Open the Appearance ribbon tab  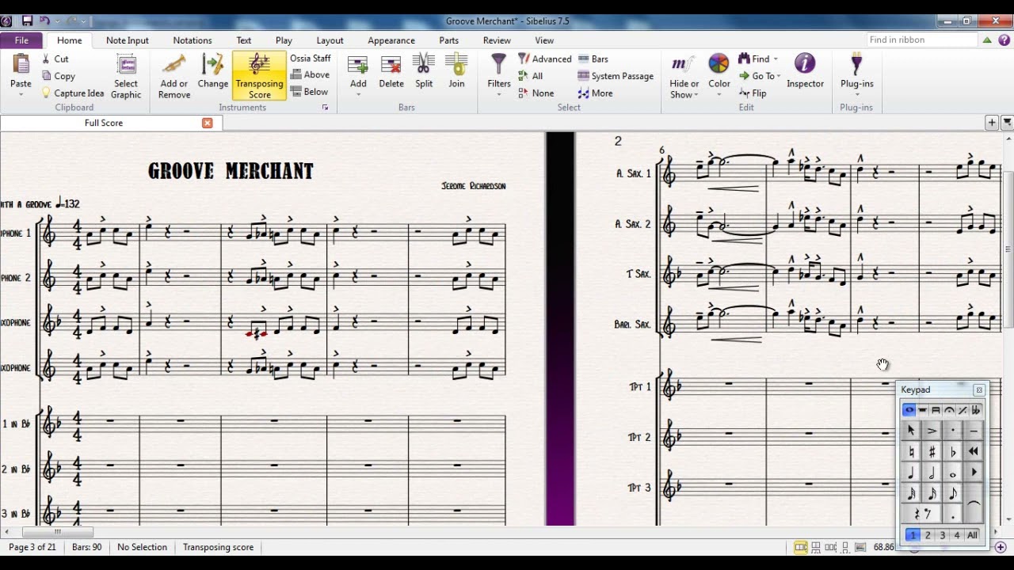(391, 40)
